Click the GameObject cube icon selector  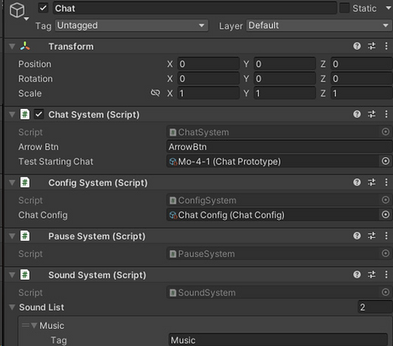(19, 12)
